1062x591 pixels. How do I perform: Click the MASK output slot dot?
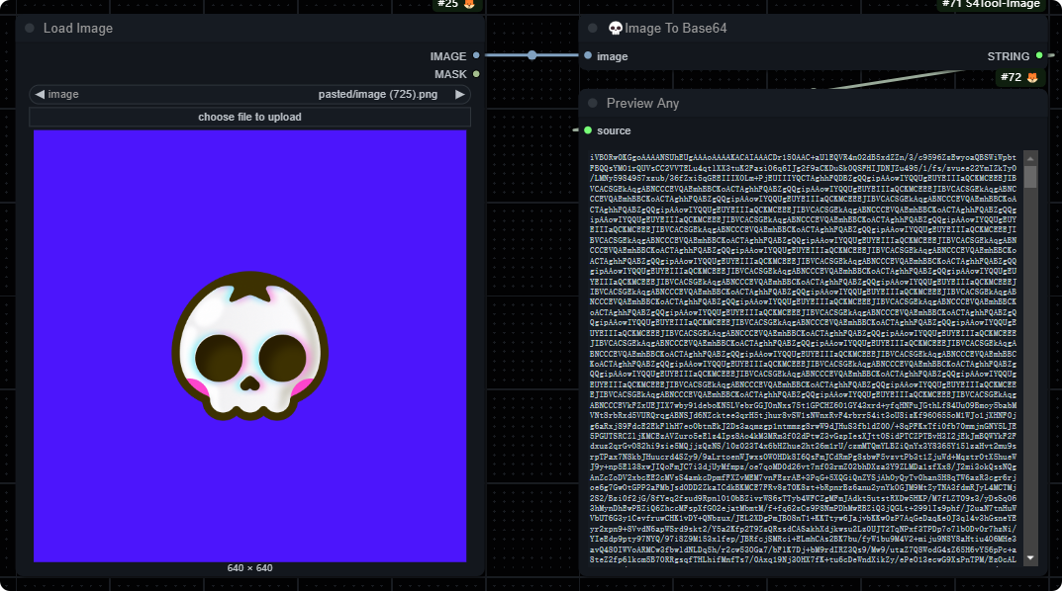(x=476, y=74)
